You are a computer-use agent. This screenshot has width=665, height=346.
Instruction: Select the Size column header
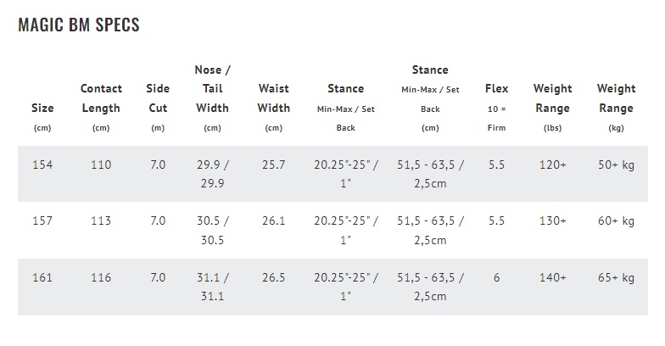(x=42, y=117)
